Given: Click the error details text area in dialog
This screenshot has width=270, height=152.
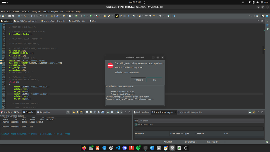Looking at the screenshot, I should coord(135,95).
